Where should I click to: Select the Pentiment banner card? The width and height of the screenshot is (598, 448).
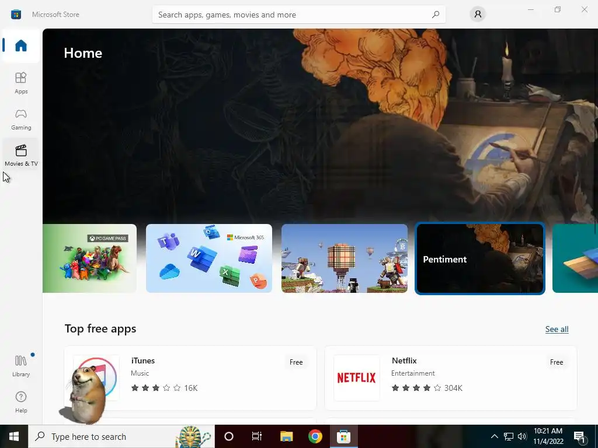(480, 258)
